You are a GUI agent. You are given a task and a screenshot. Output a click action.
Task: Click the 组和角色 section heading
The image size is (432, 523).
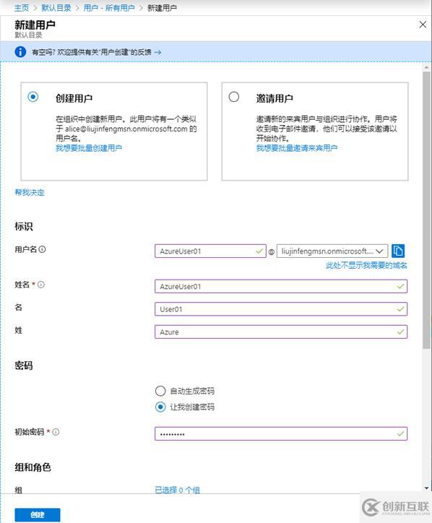[x=33, y=467]
